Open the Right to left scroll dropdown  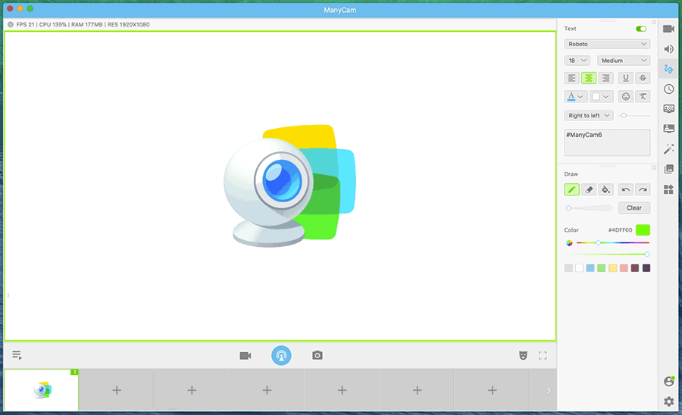click(x=589, y=116)
